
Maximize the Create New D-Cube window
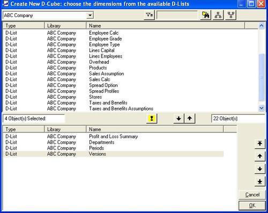click(251, 4)
